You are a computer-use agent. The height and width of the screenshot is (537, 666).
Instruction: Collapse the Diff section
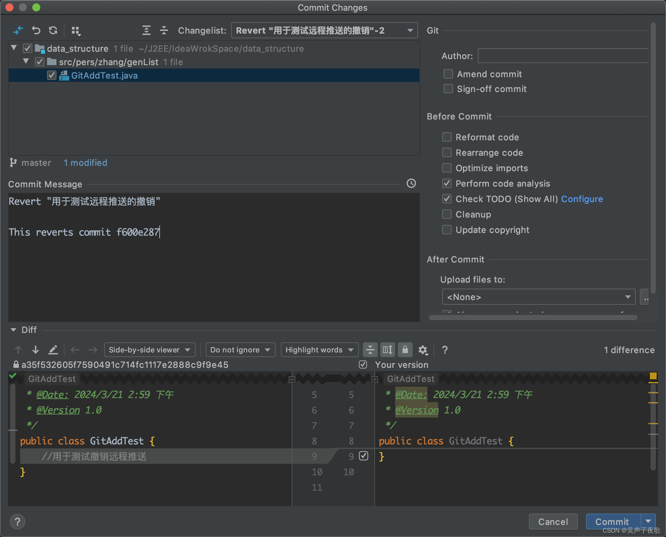(x=13, y=330)
